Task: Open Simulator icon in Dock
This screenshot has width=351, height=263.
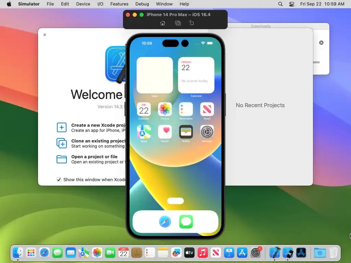Action: click(288, 253)
